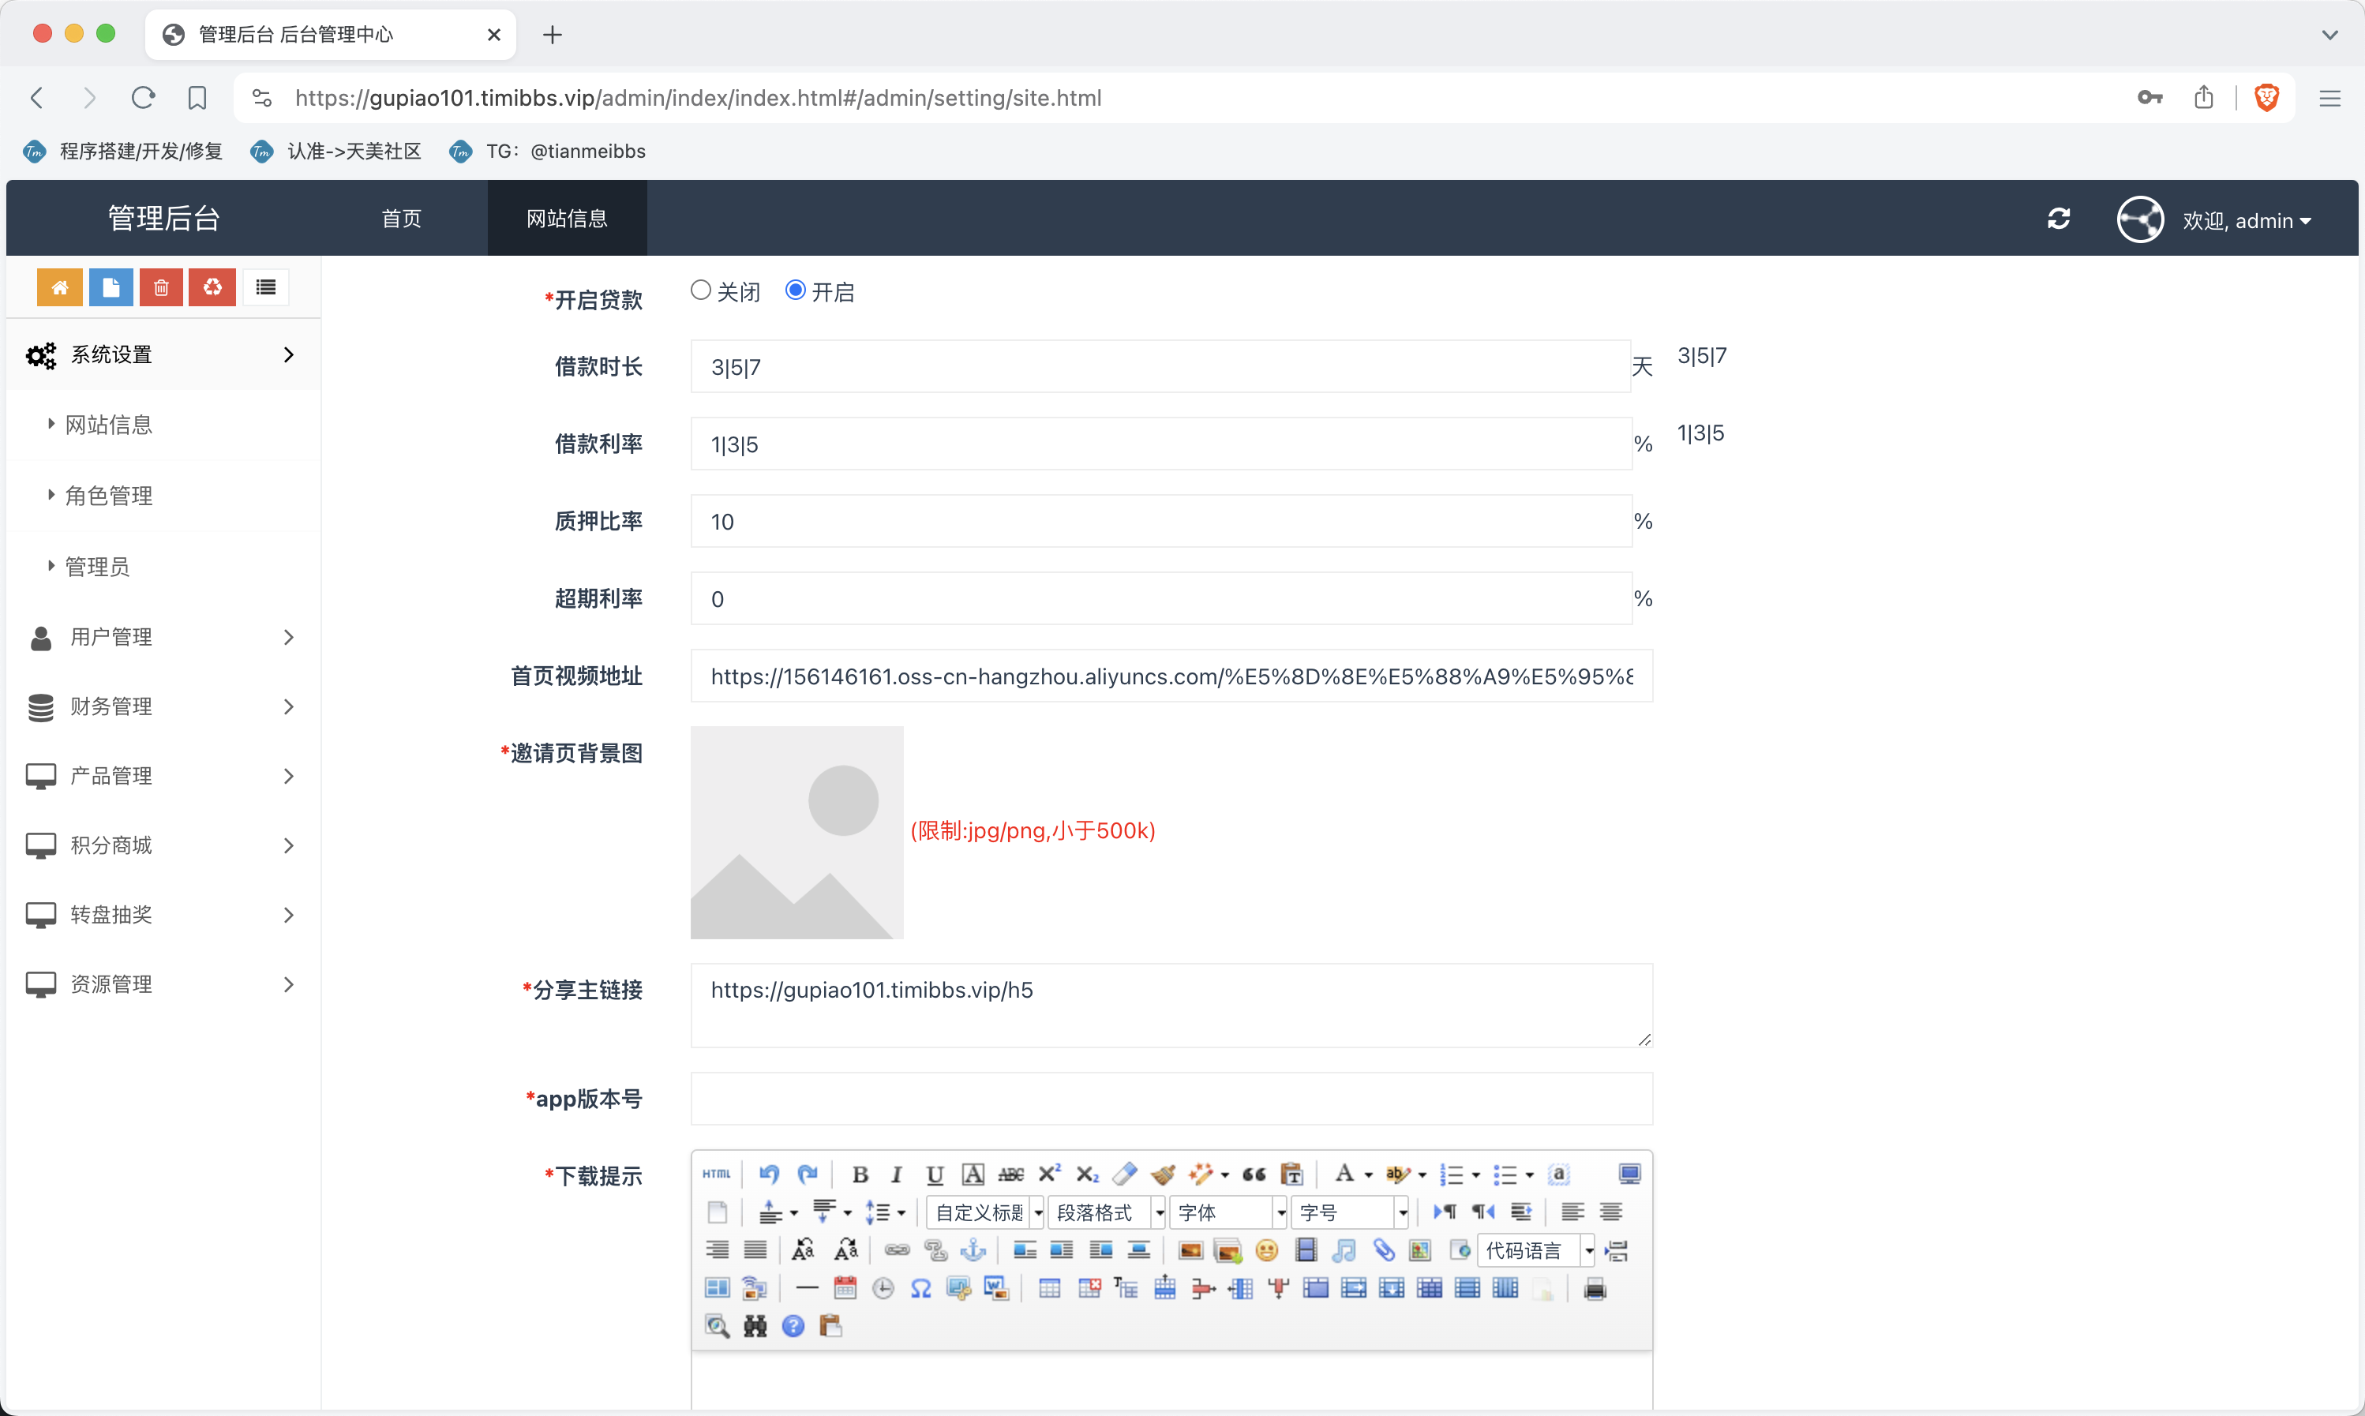Click the app版本号 input field
The image size is (2365, 1416).
point(1171,1099)
